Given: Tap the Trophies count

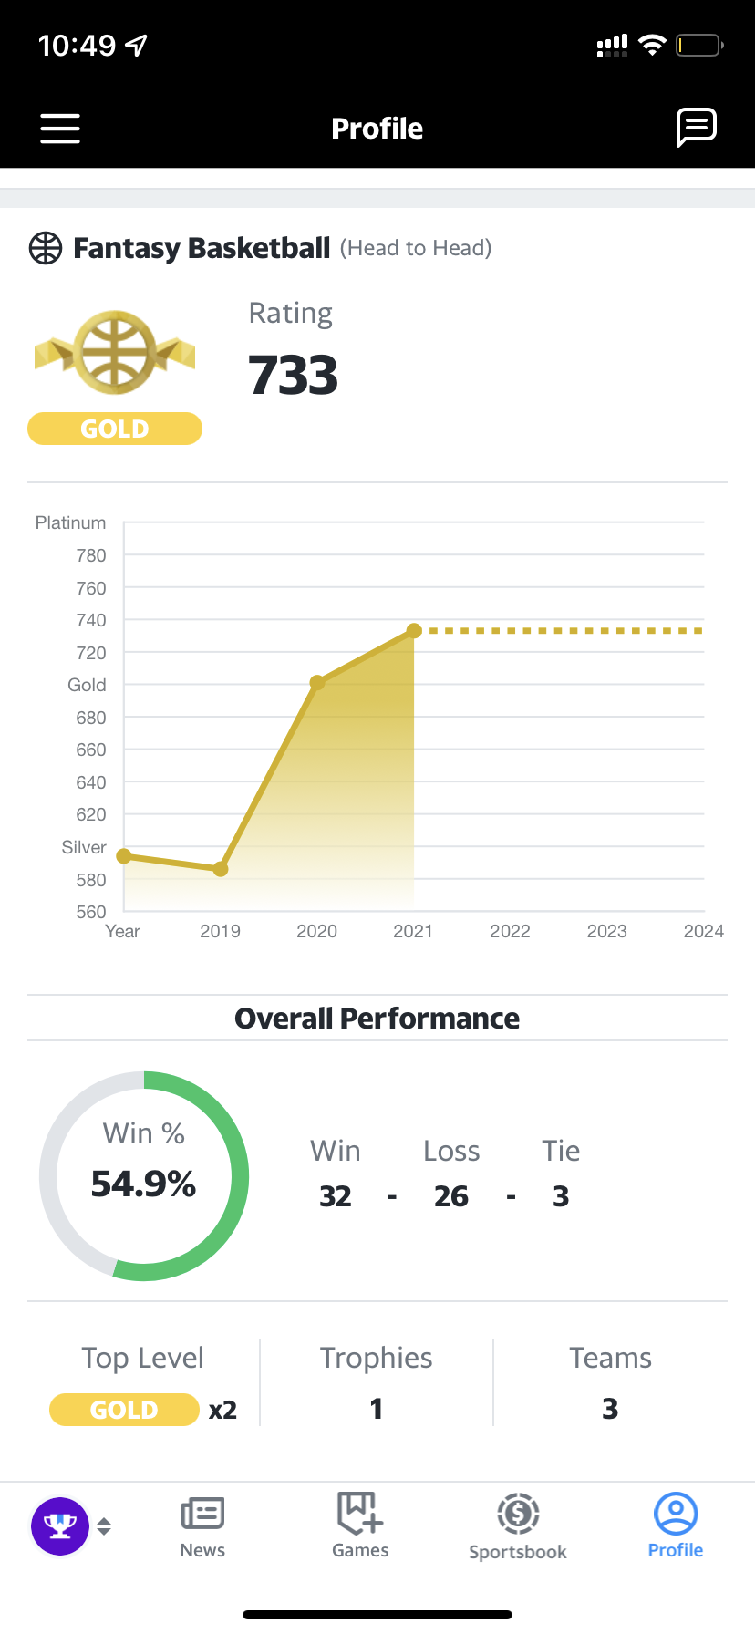Looking at the screenshot, I should (x=377, y=1409).
